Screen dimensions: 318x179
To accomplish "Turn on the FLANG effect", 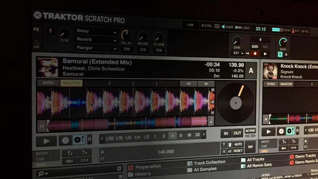I will click(159, 50).
